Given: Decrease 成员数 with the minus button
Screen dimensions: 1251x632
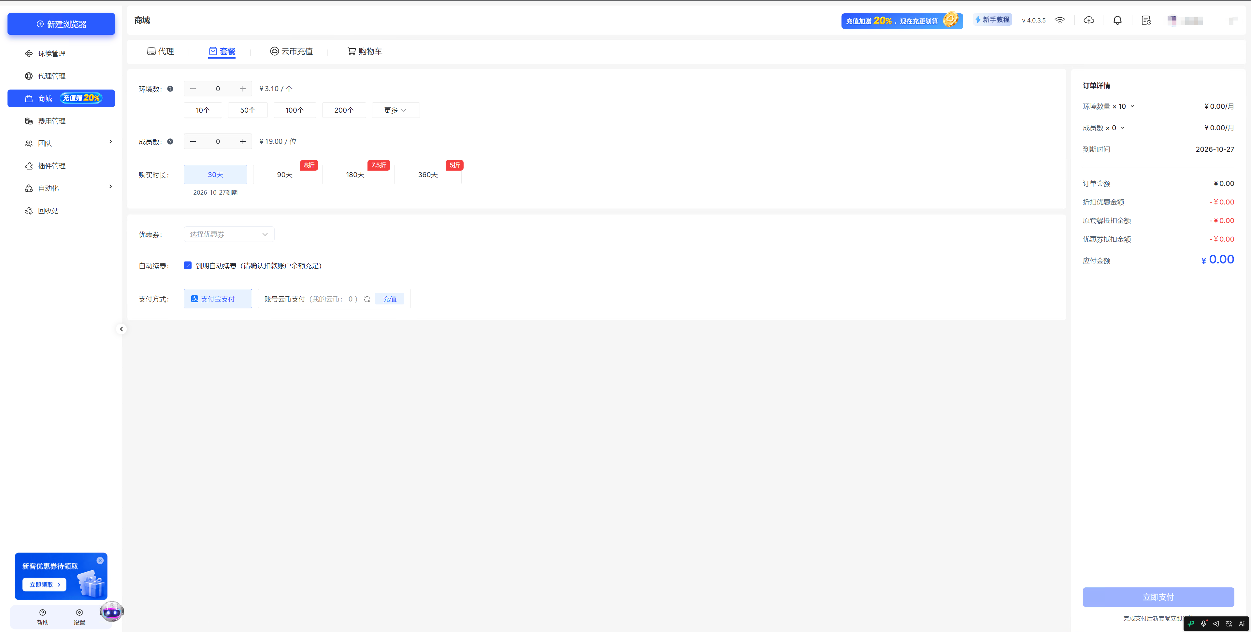Looking at the screenshot, I should (193, 142).
